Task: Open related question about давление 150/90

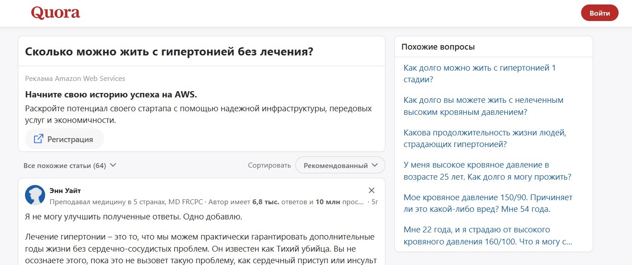Action: (488, 203)
